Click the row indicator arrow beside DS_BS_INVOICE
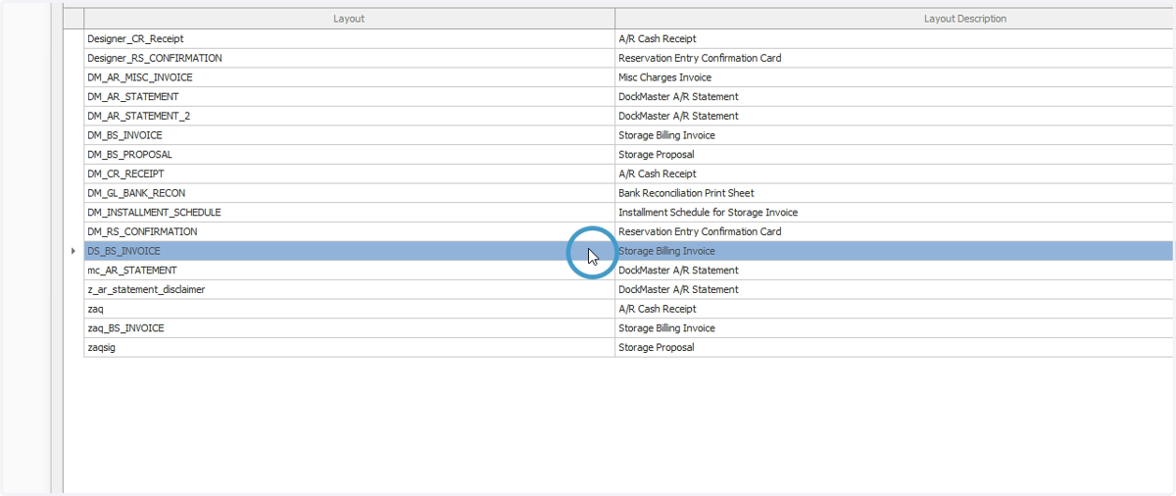The height and width of the screenshot is (496, 1176). [x=73, y=252]
